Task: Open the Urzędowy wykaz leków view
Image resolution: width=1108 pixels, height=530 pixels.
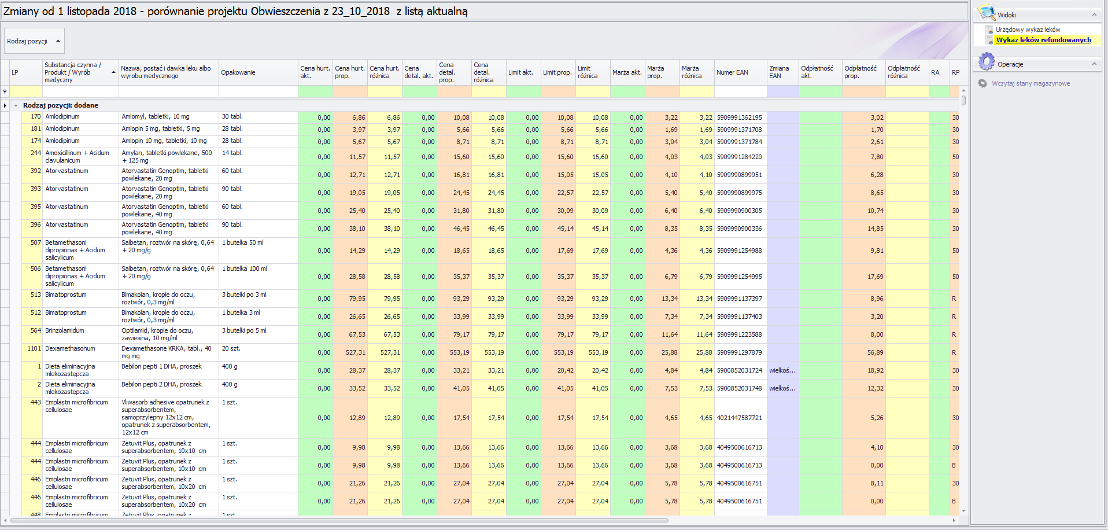Action: (1028, 30)
